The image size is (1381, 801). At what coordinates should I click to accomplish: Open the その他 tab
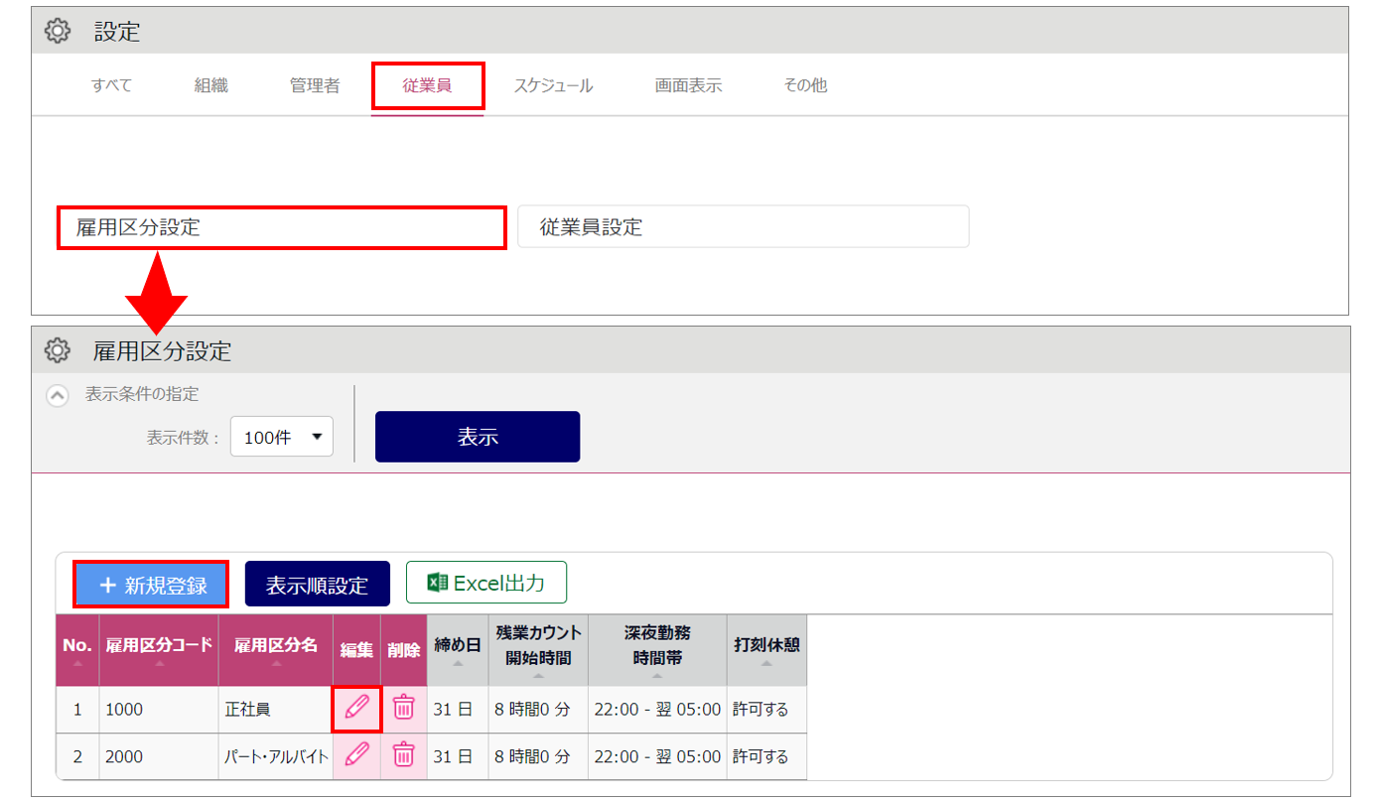(x=805, y=85)
